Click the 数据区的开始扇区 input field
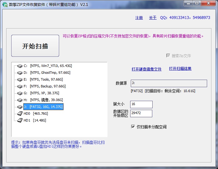Viewport: 218px width, 169px height. click(x=141, y=113)
